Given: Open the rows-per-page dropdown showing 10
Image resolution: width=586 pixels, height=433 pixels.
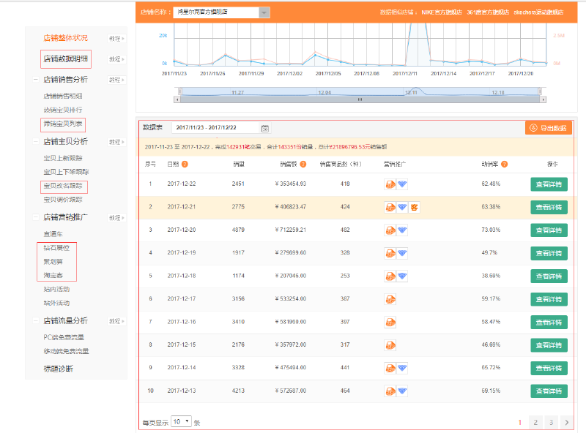Looking at the screenshot, I should click(181, 421).
